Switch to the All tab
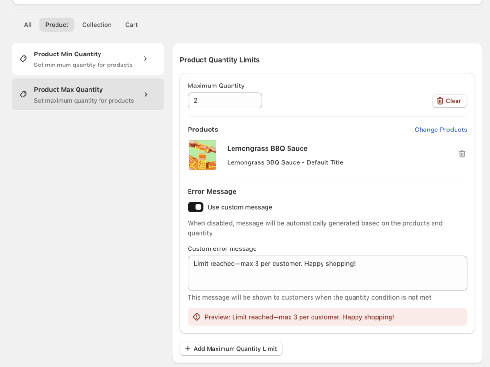 click(x=28, y=25)
